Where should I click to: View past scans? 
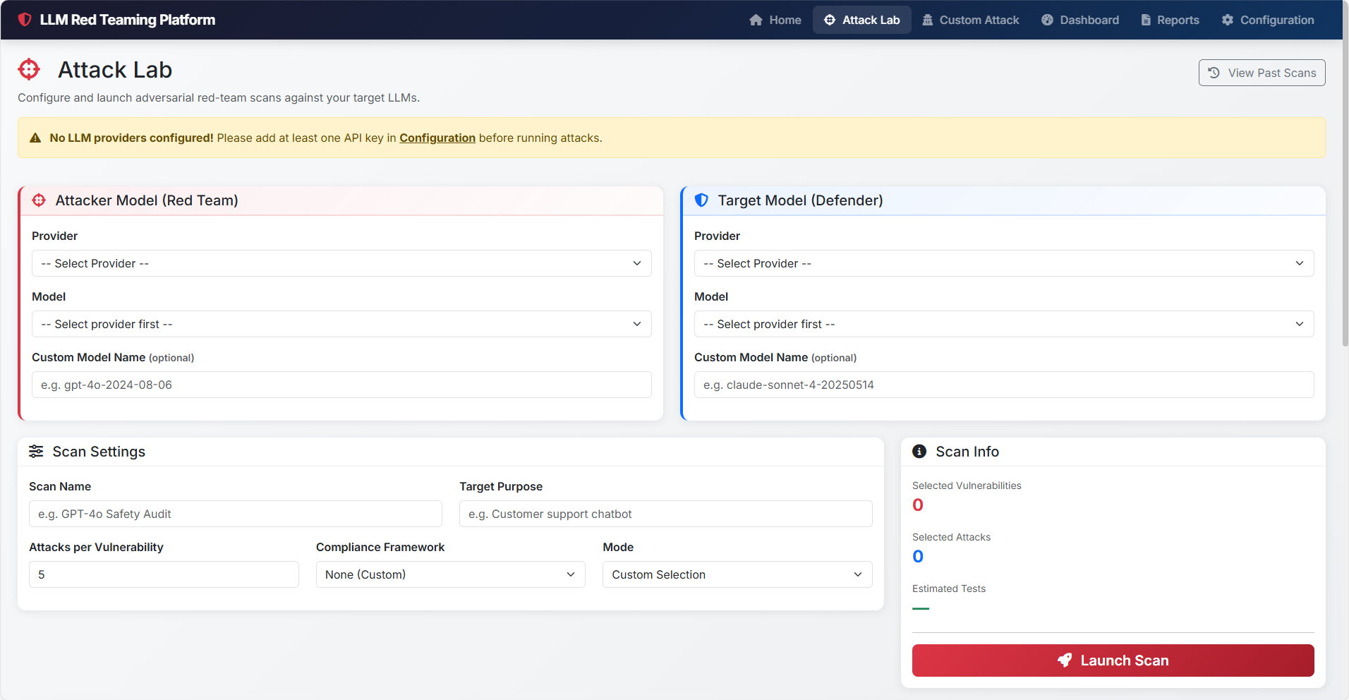coord(1262,73)
